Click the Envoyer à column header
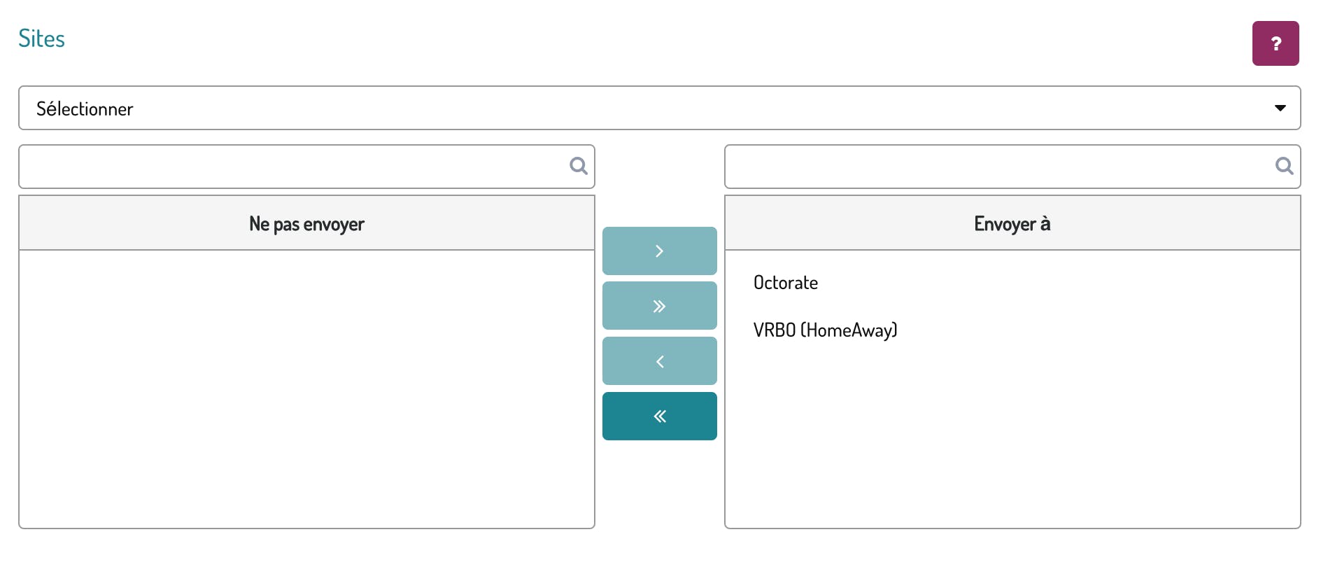Image resolution: width=1321 pixels, height=567 pixels. coord(1012,223)
